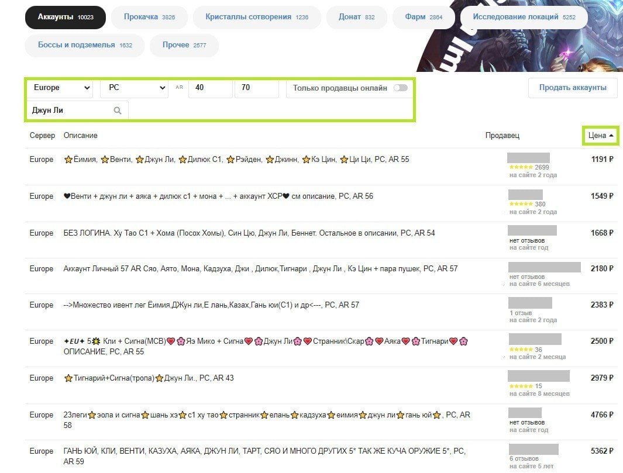
Task: Open the 'Венти + джун ли + аяка' listing
Action: click(321, 203)
